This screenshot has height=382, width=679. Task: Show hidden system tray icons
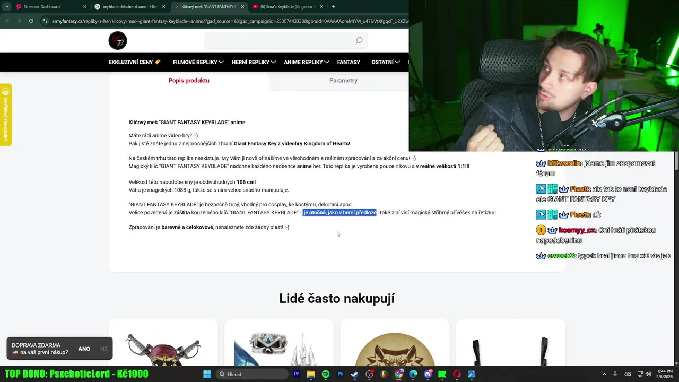click(604, 374)
